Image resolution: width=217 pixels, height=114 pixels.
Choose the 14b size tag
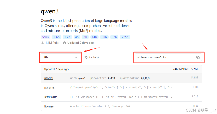coord(94,37)
